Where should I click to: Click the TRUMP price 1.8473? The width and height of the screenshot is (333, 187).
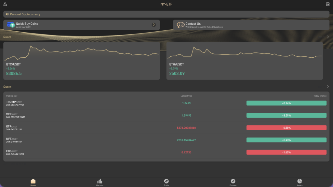[x=186, y=103]
